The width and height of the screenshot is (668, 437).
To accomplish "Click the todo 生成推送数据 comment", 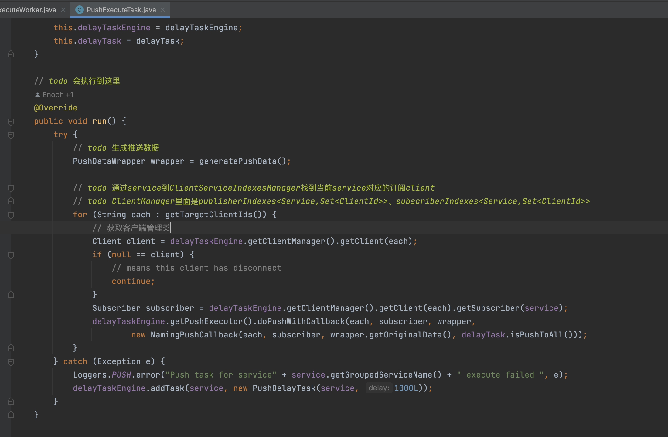I will coord(116,148).
